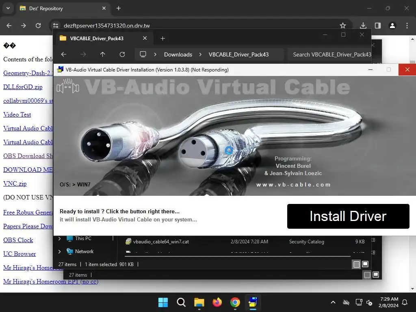Screen dimensions: 416x312
Task: Switch back Explorer window to details view
Action: click(367, 275)
